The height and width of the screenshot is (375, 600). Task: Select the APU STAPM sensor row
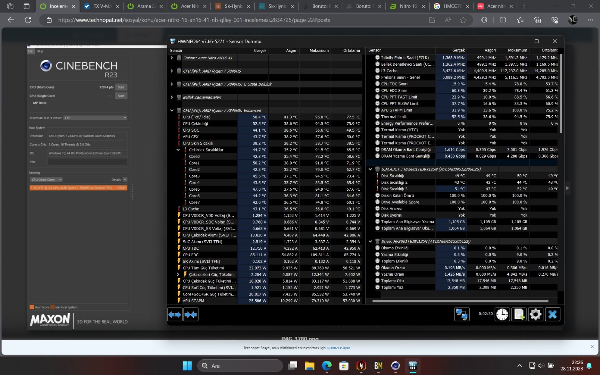point(265,301)
